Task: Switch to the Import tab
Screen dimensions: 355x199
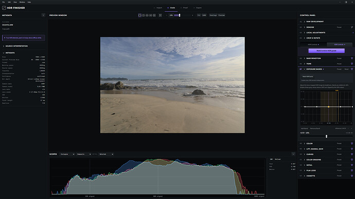Action: pos(158,8)
